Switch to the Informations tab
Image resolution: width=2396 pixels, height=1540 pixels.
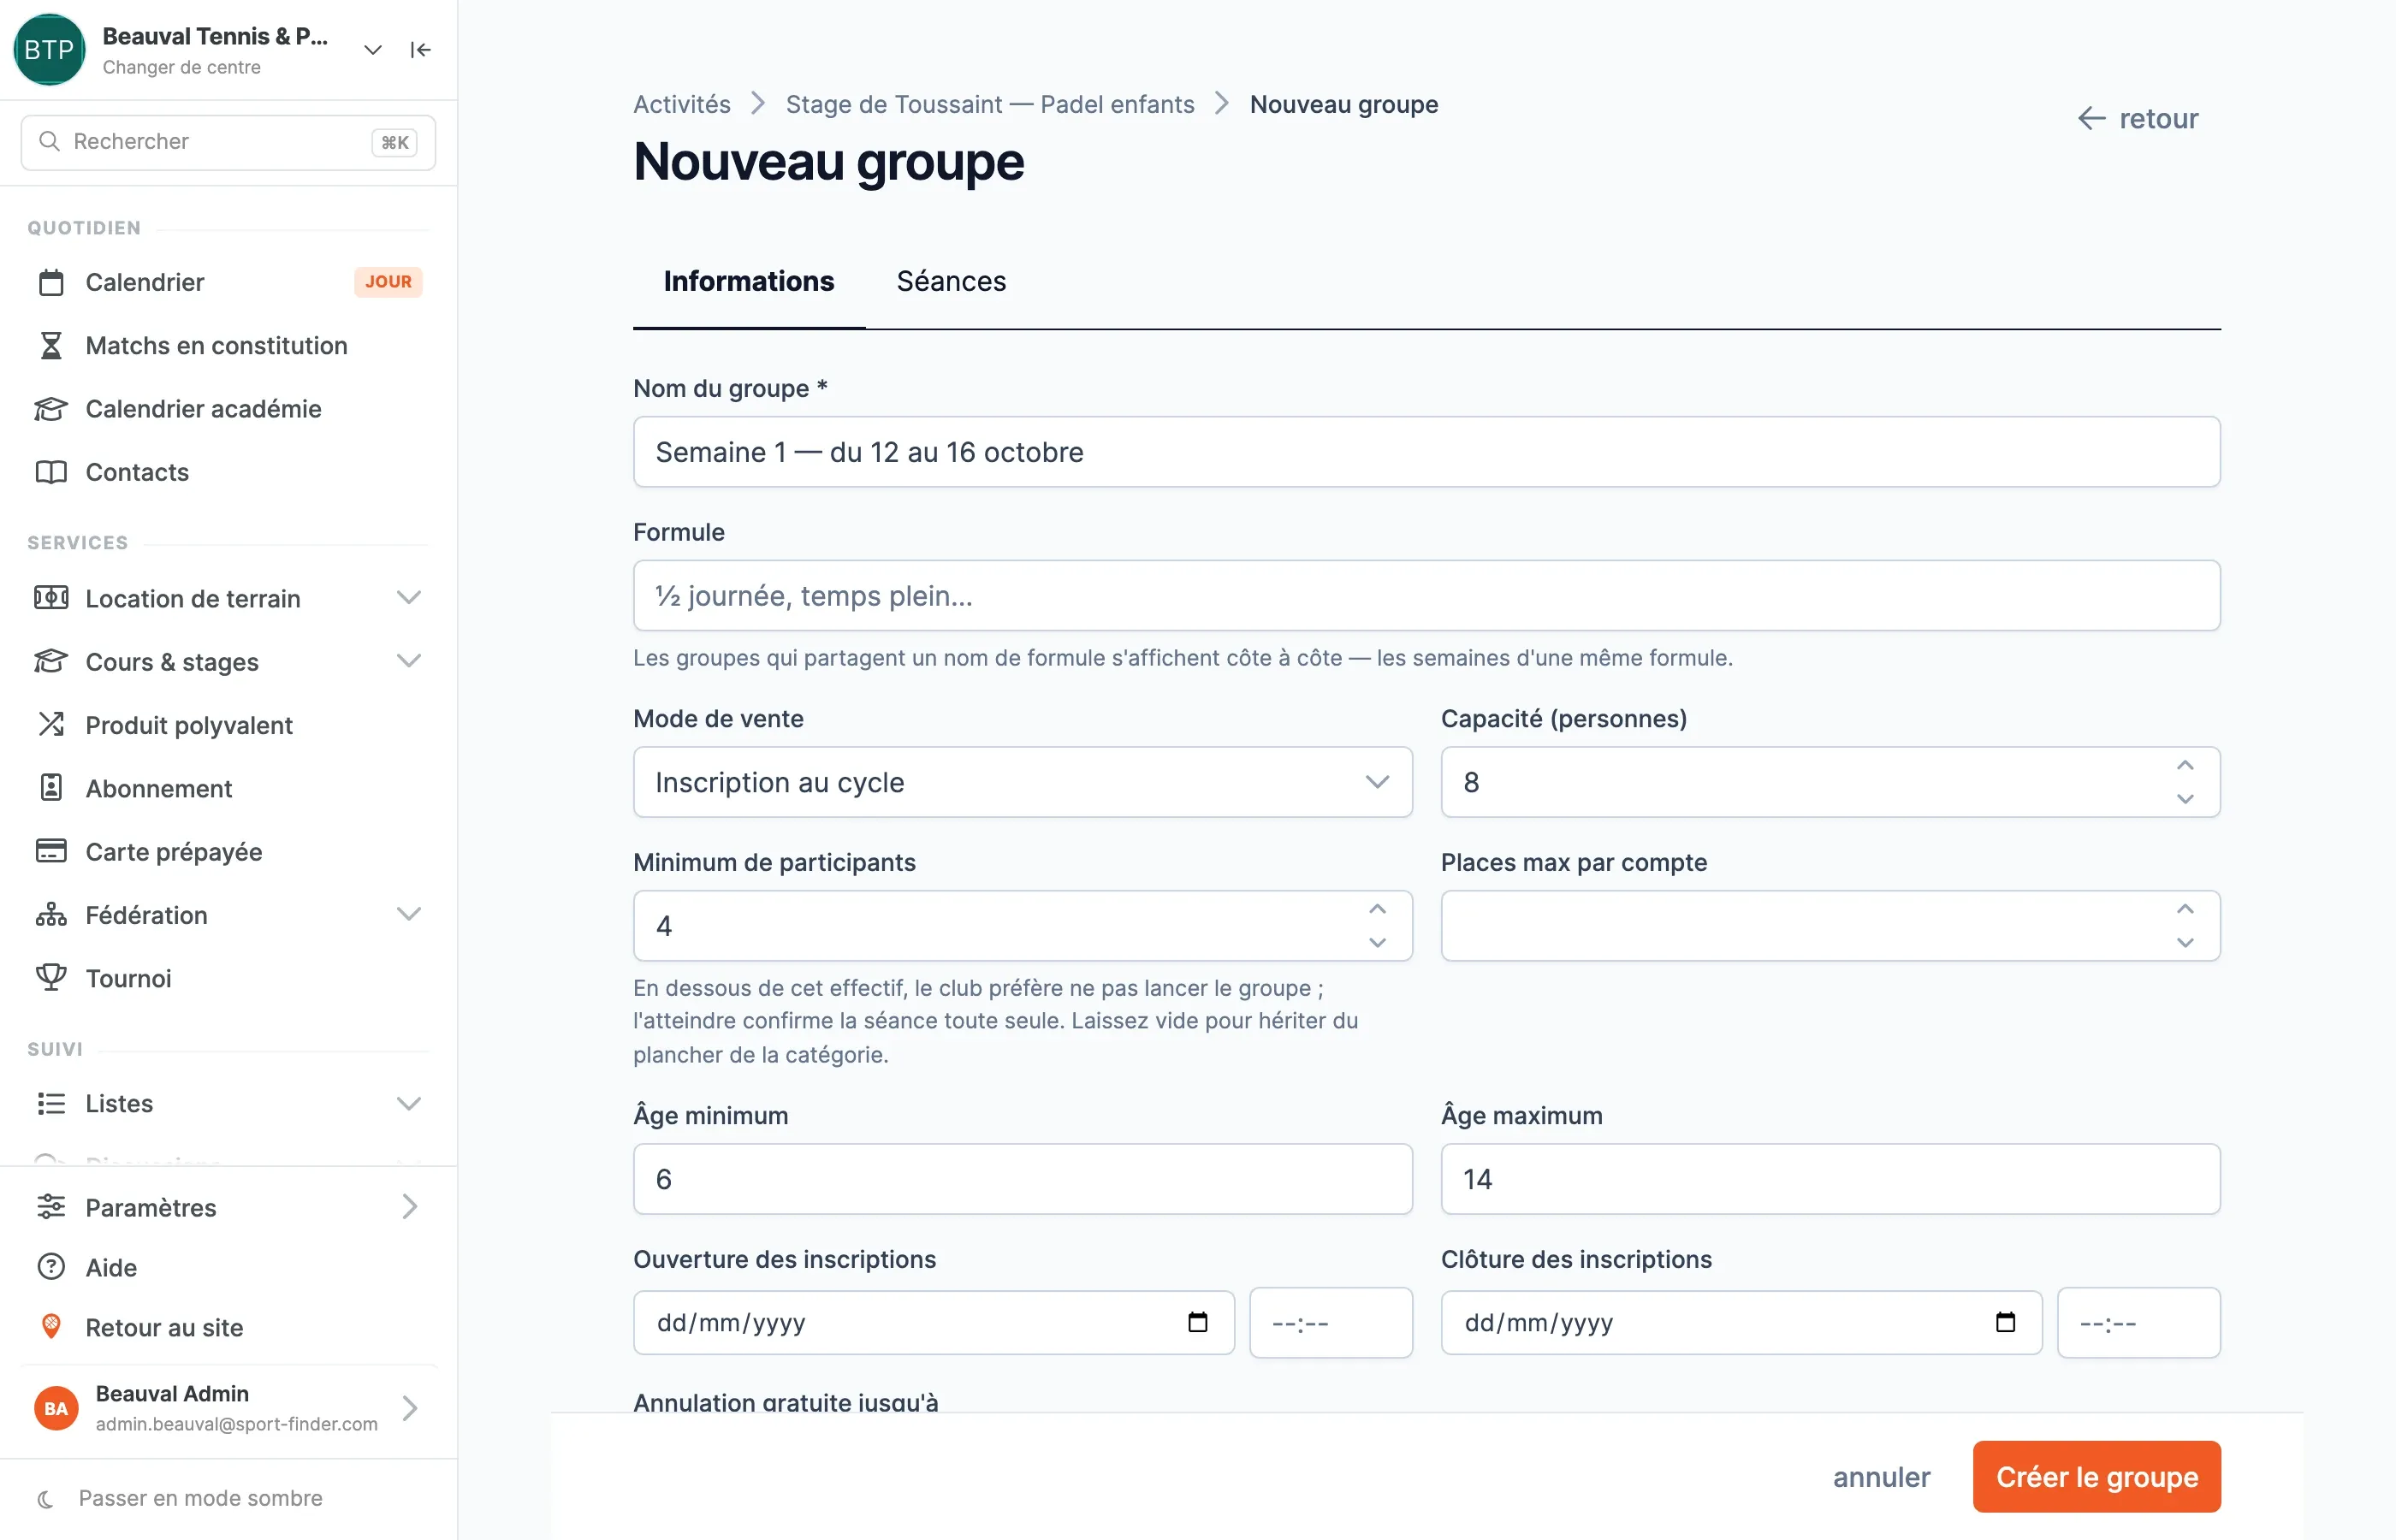point(749,281)
